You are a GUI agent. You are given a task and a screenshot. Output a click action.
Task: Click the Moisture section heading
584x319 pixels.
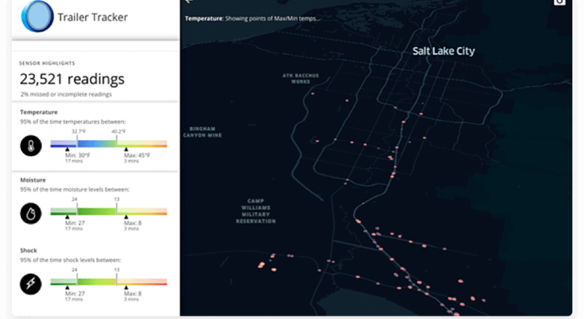[33, 180]
